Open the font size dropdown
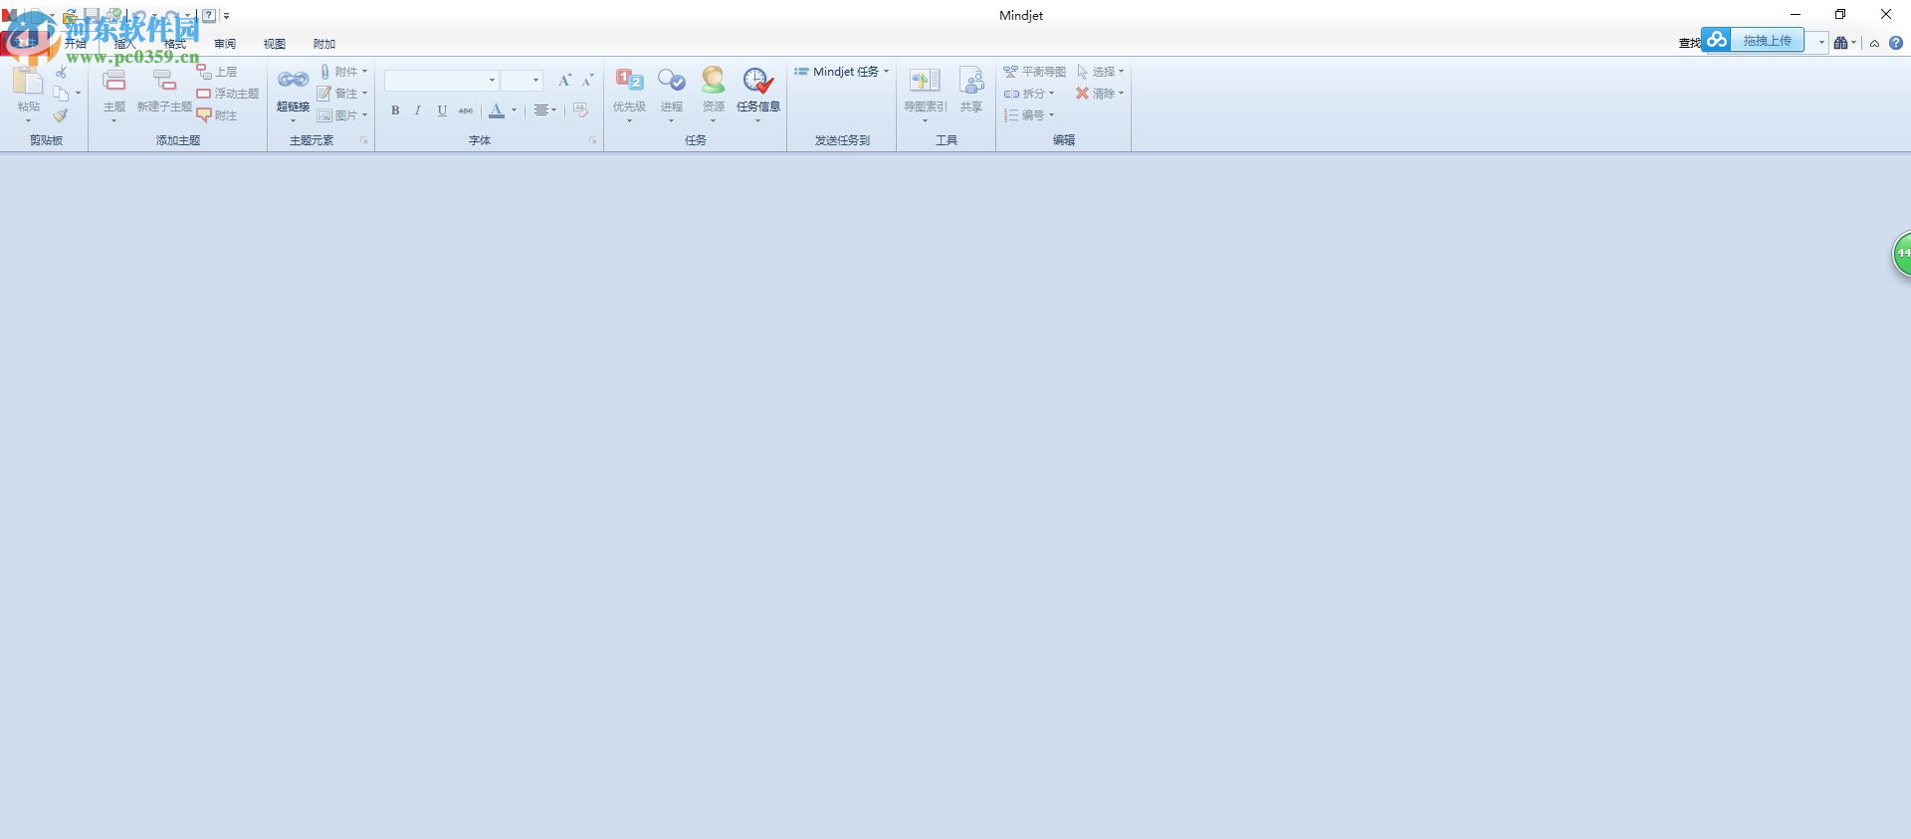The width and height of the screenshot is (1911, 839). tap(535, 81)
